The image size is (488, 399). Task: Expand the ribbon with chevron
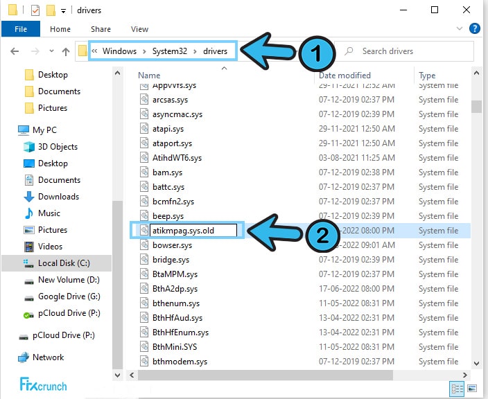click(x=460, y=28)
